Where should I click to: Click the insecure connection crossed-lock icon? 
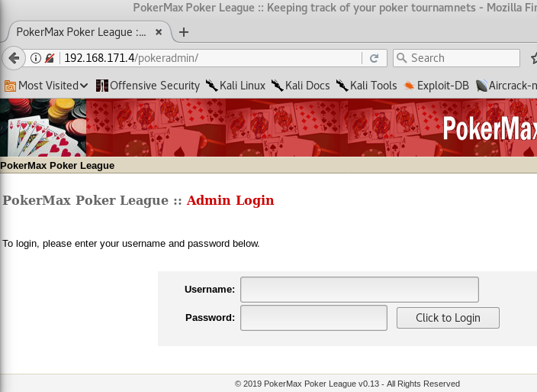coord(50,58)
